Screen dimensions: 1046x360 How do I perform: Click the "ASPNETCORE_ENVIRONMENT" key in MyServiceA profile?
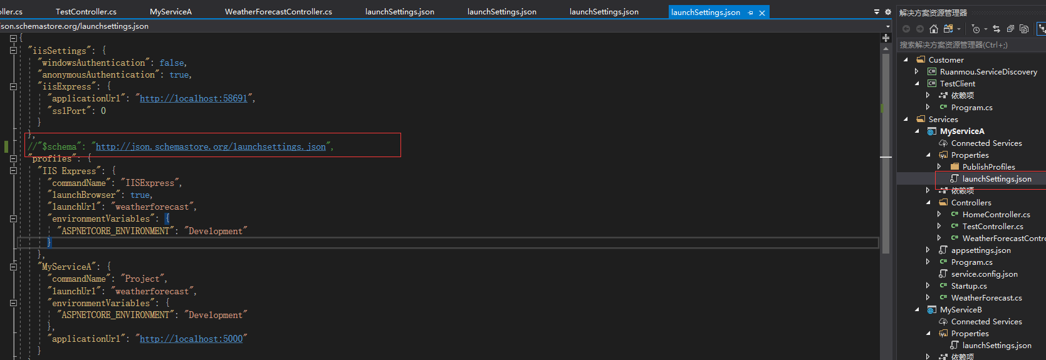pos(115,316)
